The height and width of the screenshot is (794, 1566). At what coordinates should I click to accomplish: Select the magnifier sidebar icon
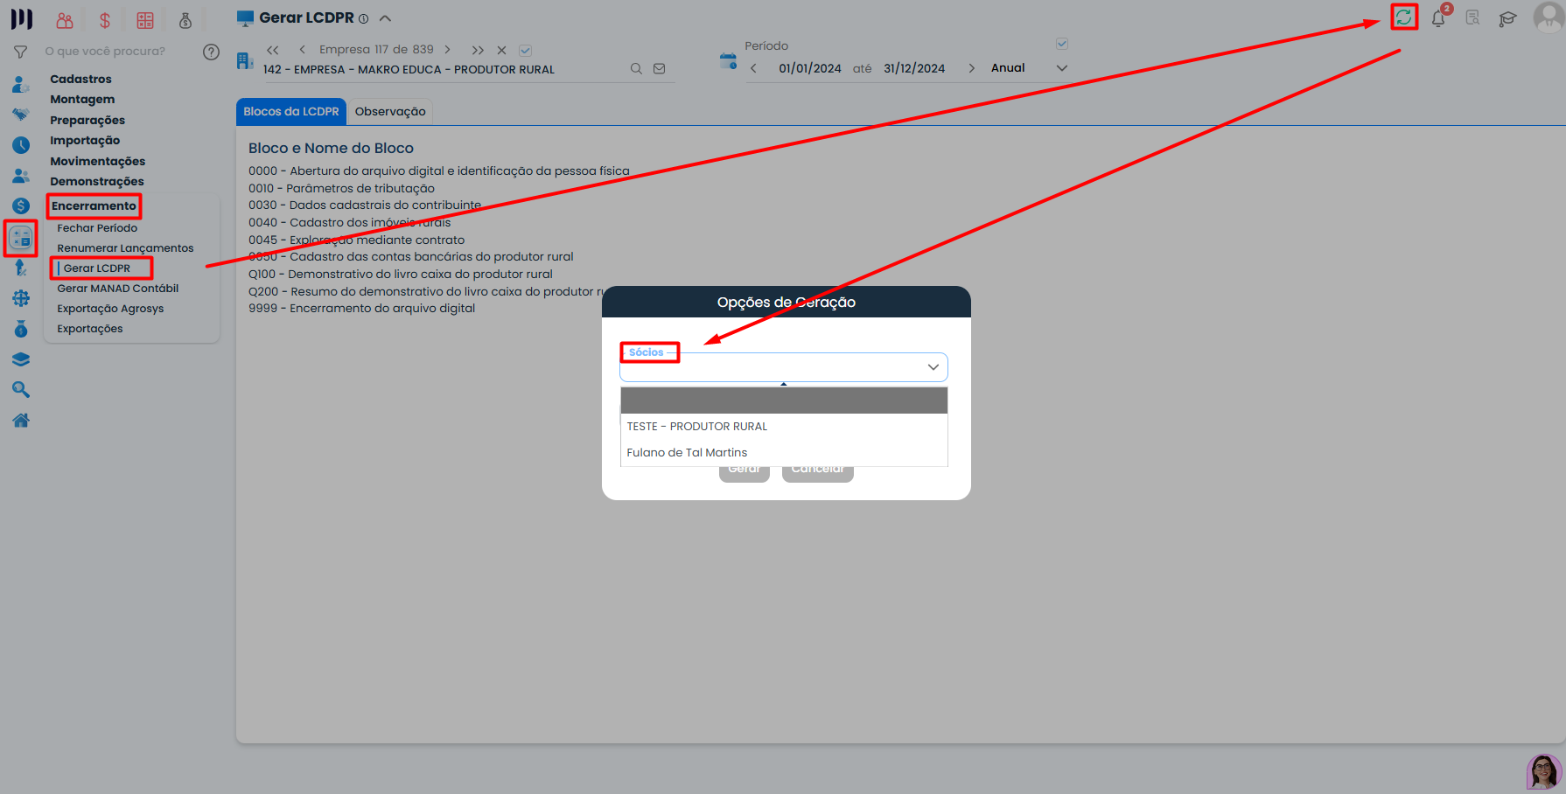(x=21, y=390)
